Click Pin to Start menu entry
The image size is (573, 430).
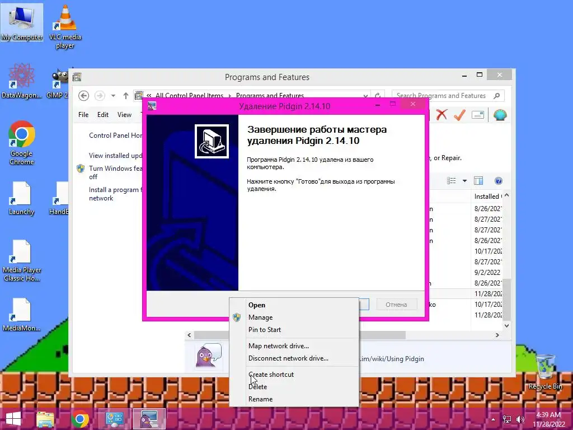pos(265,329)
